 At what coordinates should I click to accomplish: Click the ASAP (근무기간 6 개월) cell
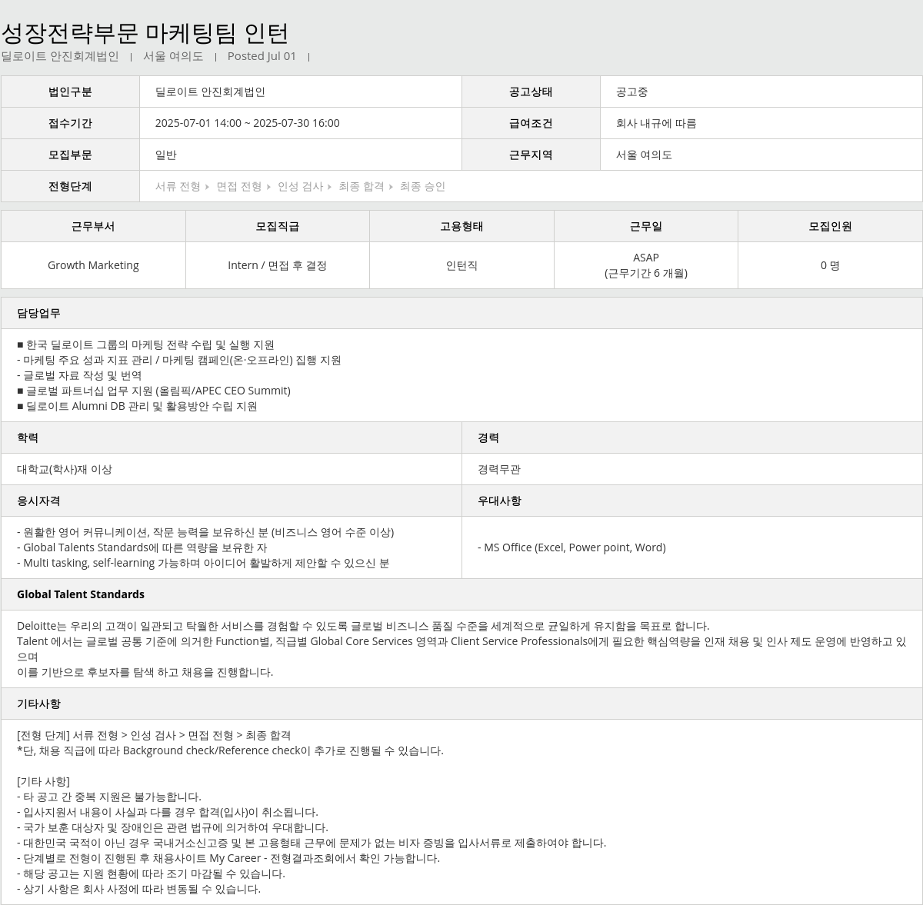646,265
